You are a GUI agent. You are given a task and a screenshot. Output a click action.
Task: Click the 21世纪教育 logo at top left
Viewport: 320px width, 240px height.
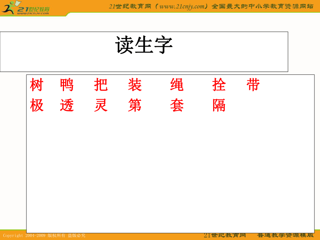[x=26, y=8]
